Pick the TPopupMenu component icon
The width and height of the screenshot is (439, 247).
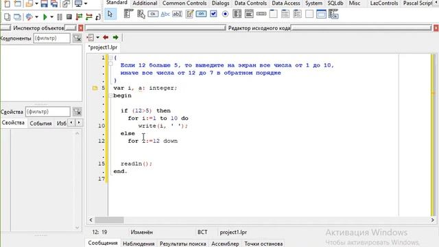[x=141, y=14]
